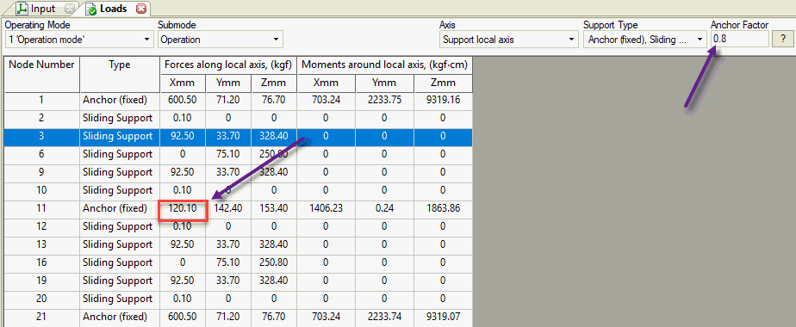Click the Forces along local axis header
796x327 pixels.
tap(228, 65)
